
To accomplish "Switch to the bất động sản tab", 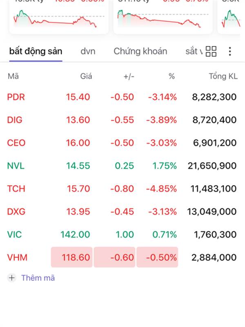I will [36, 51].
